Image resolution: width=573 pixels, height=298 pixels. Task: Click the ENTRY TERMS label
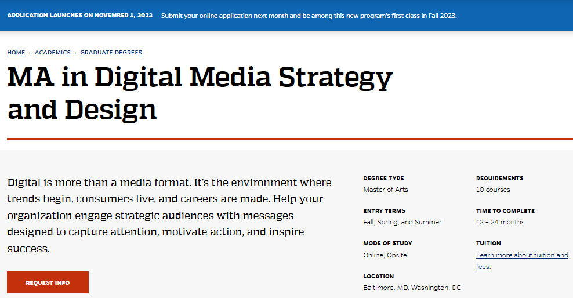tap(384, 211)
